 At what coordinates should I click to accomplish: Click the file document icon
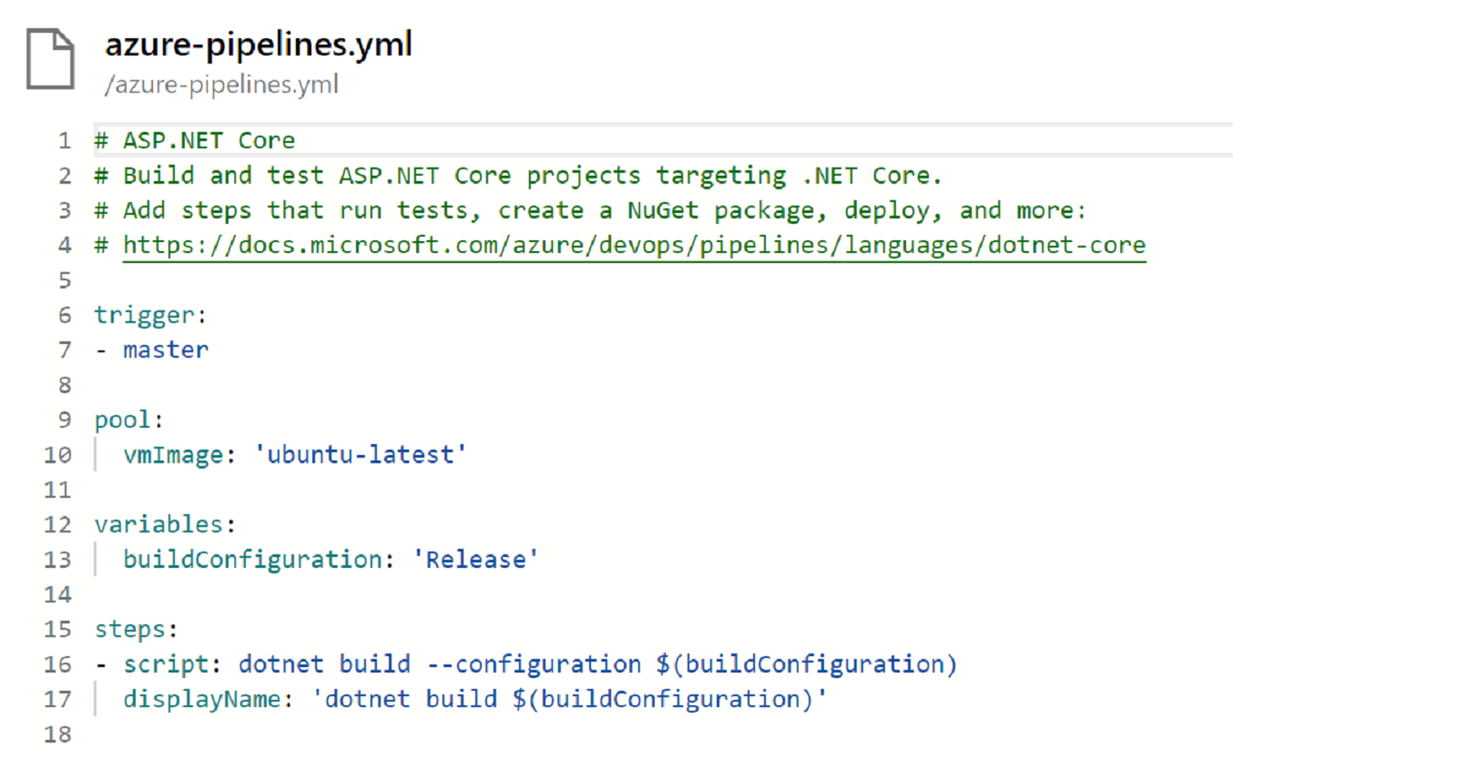coord(50,59)
